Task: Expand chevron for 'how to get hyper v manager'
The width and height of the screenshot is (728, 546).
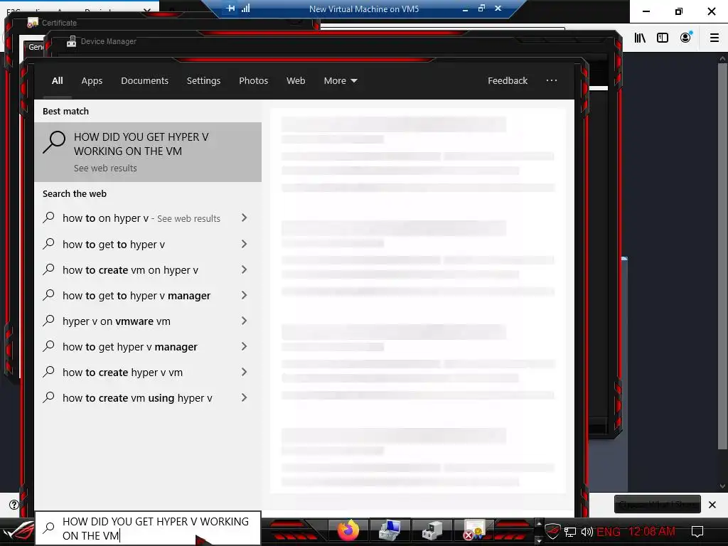Action: (245, 346)
